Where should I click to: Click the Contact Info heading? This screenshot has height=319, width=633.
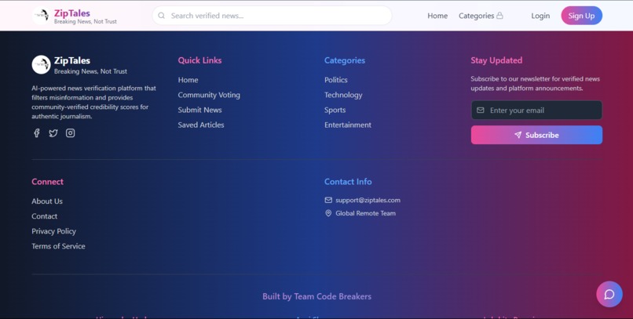click(x=348, y=182)
